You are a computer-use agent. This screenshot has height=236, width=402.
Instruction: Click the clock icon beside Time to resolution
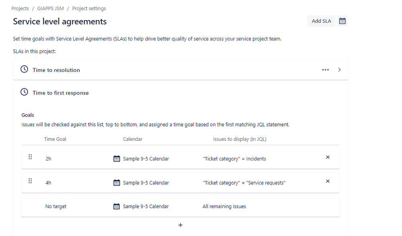[x=25, y=69]
